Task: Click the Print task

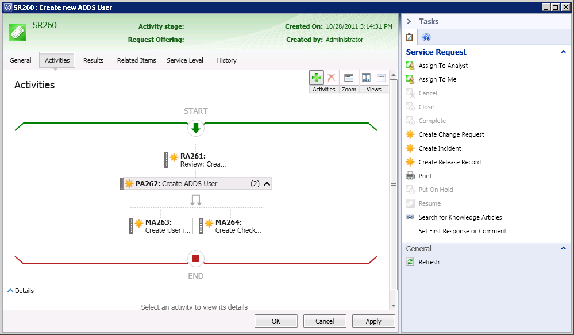Action: [425, 176]
